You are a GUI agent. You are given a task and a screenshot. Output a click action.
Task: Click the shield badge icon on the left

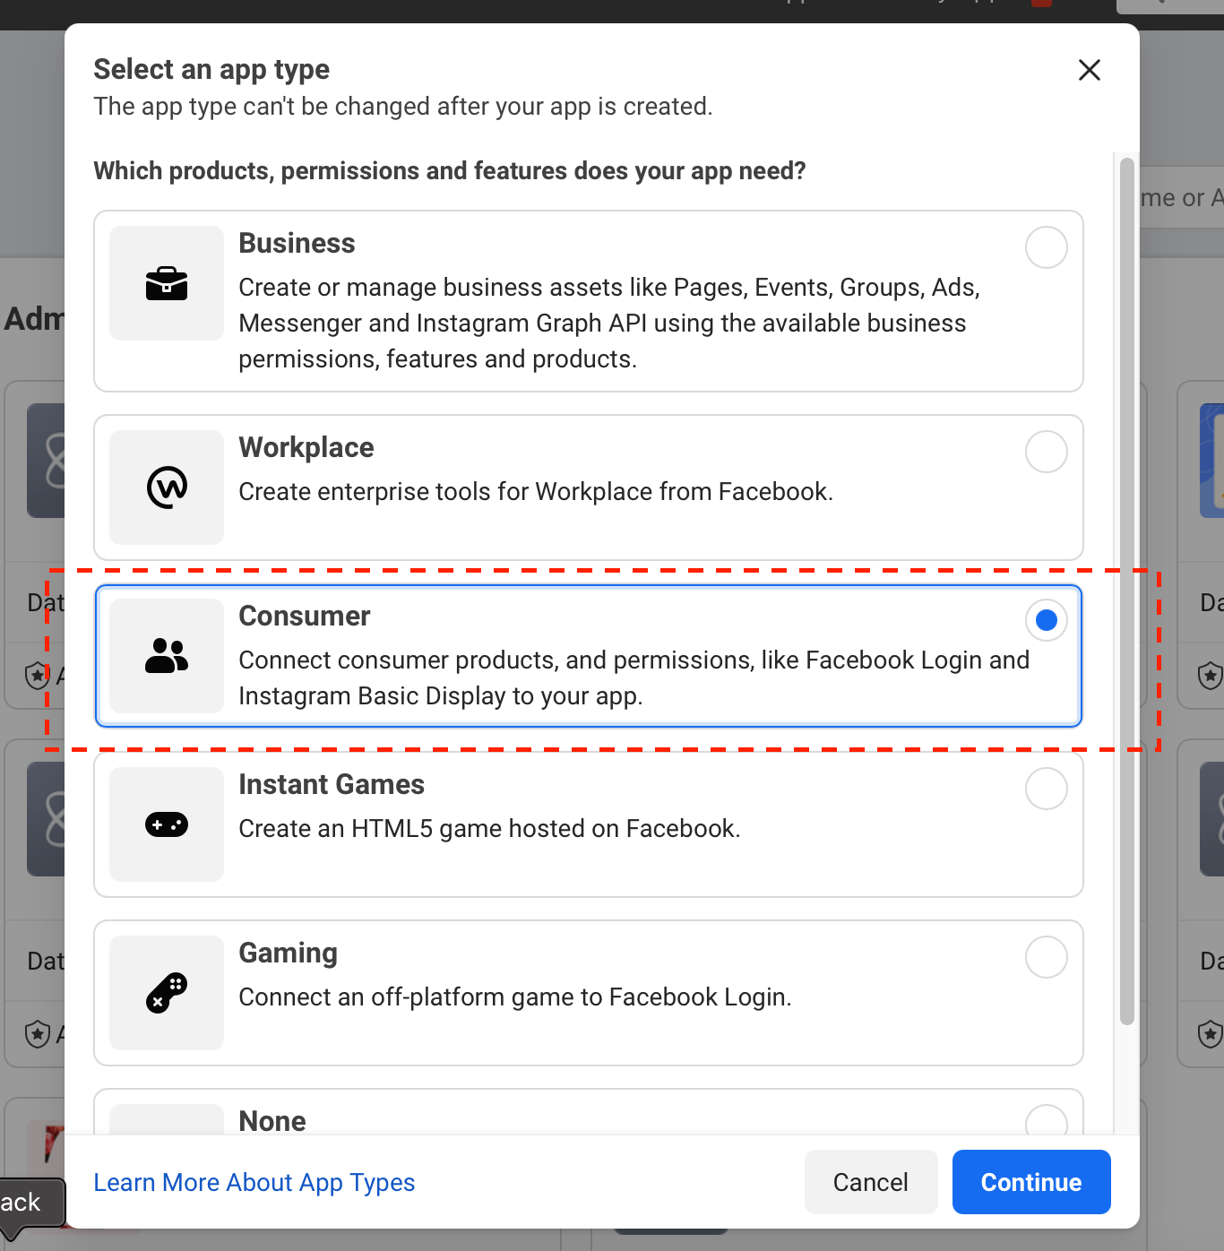(37, 677)
